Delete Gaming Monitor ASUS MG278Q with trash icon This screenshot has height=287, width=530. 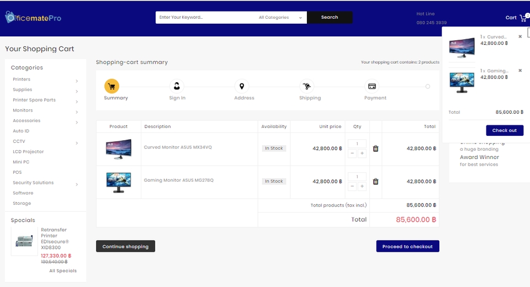tap(375, 182)
